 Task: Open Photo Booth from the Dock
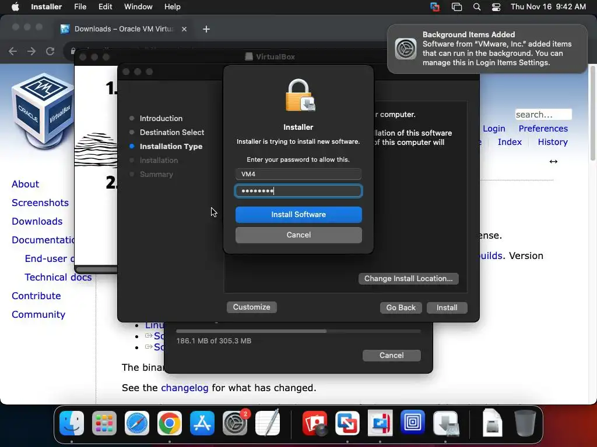pos(314,423)
